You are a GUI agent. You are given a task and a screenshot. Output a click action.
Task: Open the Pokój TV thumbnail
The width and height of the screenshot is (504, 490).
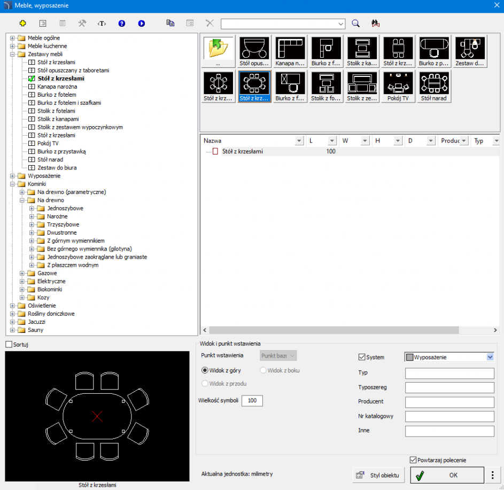pos(398,87)
